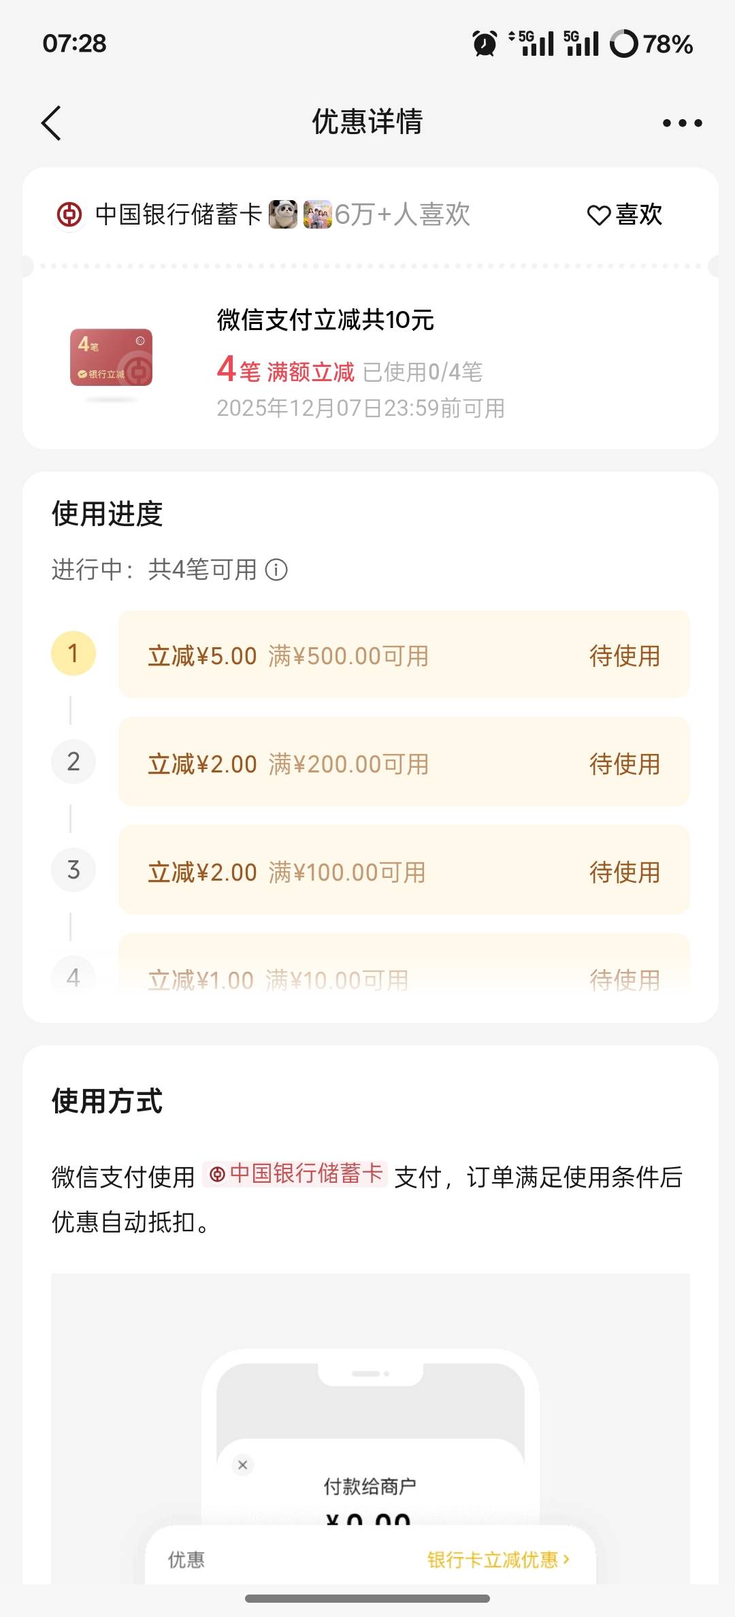Select step 3 progress circle
735x1617 pixels.
click(73, 870)
